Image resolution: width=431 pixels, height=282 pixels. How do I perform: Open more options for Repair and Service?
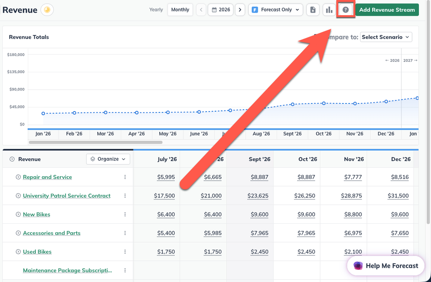[125, 177]
